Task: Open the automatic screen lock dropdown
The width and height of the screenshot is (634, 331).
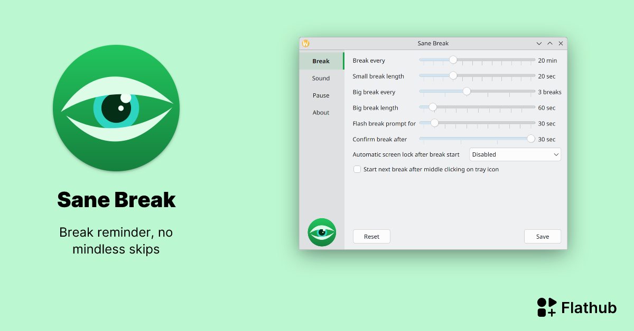Action: point(515,154)
